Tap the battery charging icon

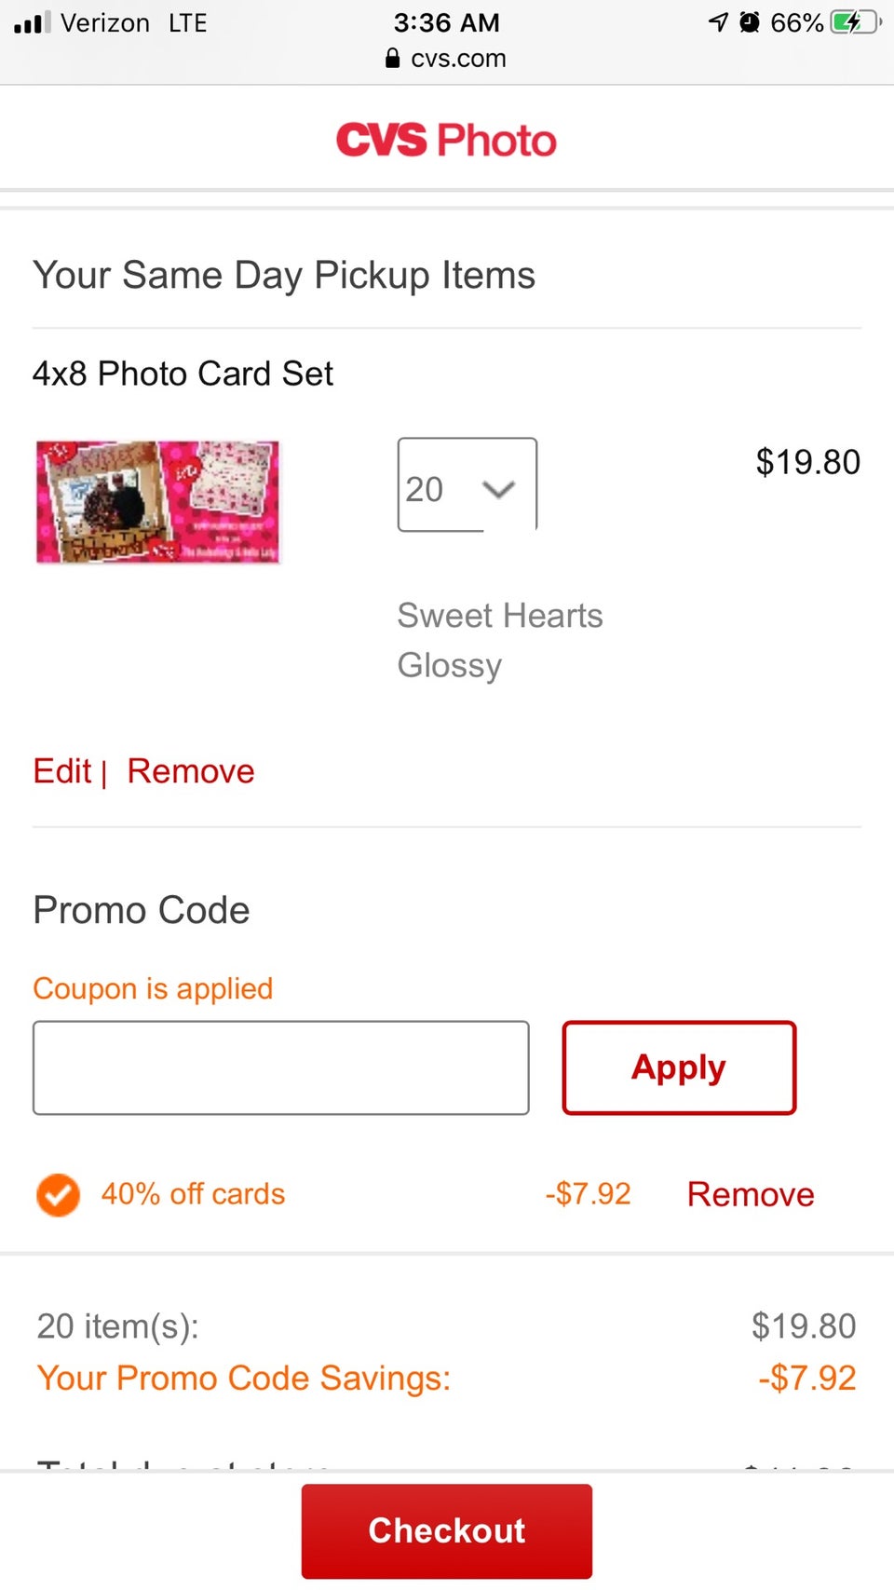click(x=852, y=22)
